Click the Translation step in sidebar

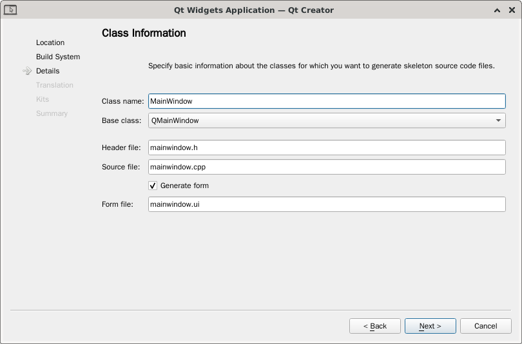[x=55, y=85]
